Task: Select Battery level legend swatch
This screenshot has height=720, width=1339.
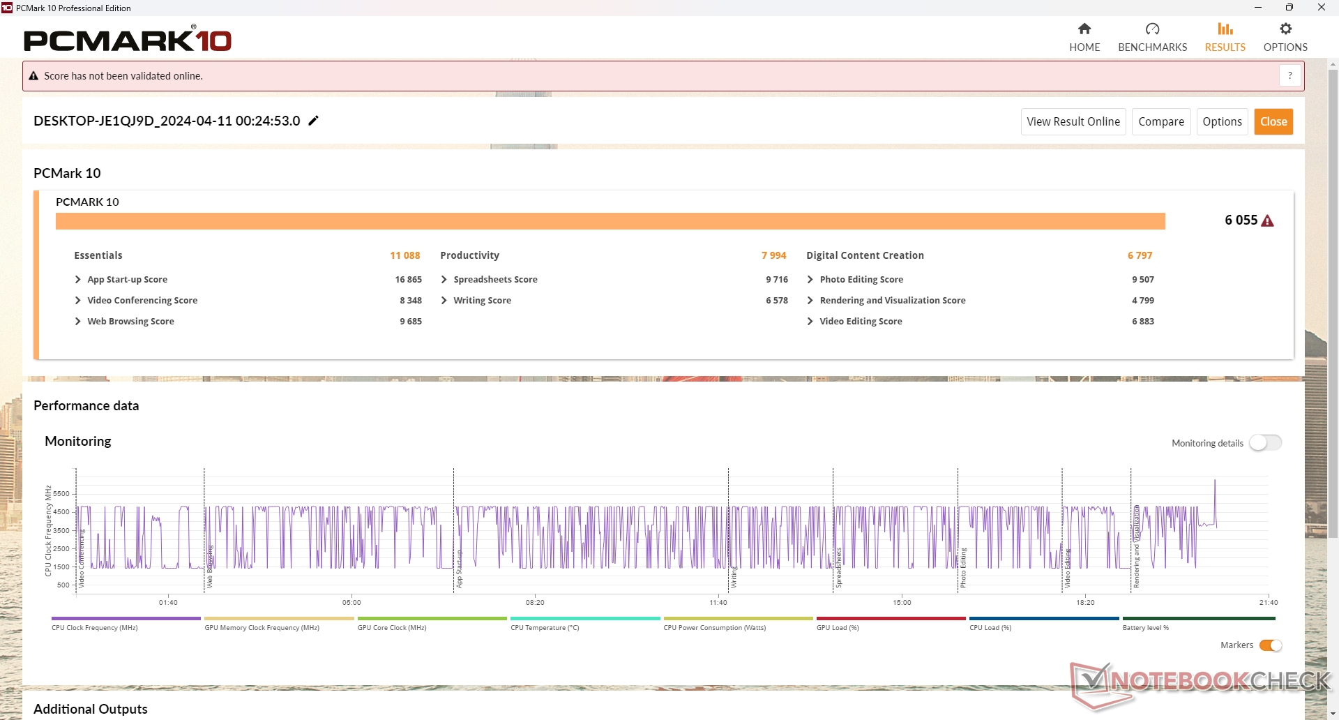Action: point(1199,618)
